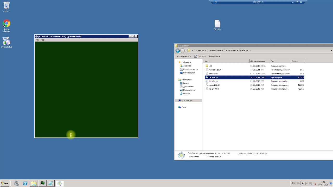Screen dimensions: 333x187
Task: Select the DataServer application file
Action: 254,77
